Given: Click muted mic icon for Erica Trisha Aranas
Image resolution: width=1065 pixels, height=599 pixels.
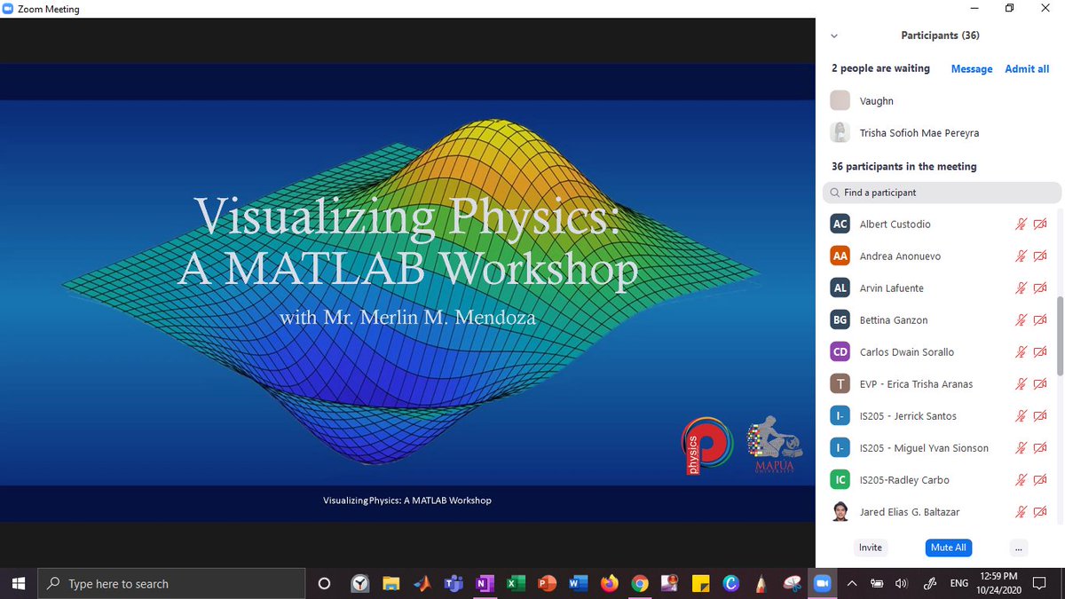Looking at the screenshot, I should [x=1021, y=384].
